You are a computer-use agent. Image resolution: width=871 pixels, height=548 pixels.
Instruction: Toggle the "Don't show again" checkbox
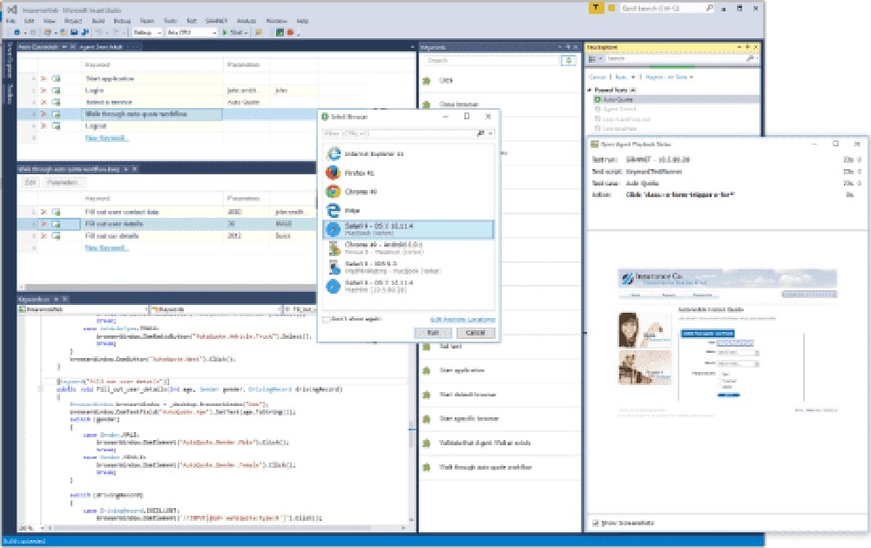click(x=327, y=320)
